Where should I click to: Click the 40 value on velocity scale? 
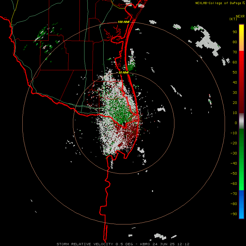point(235,83)
